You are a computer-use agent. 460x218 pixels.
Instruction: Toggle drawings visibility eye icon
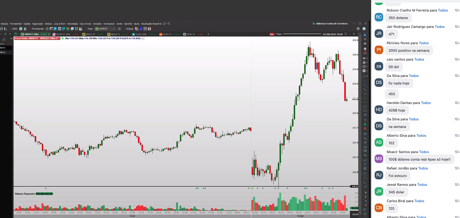point(364,58)
